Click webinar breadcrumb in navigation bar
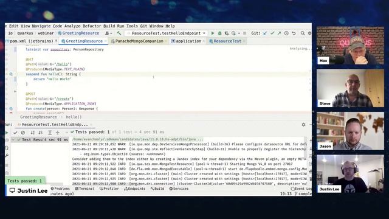Image resolution: width=389 pixels, height=219 pixels. pos(46,33)
